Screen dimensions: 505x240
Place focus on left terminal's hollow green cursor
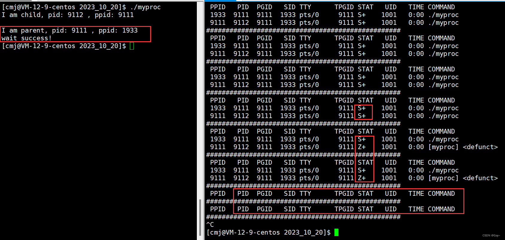pyautogui.click(x=132, y=46)
